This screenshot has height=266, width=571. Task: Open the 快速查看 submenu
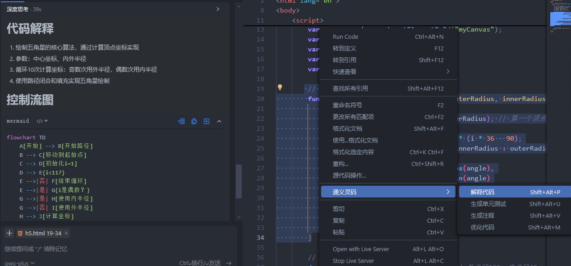pos(388,72)
